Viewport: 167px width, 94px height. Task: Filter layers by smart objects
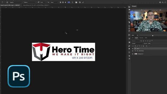pyautogui.click(x=150, y=41)
